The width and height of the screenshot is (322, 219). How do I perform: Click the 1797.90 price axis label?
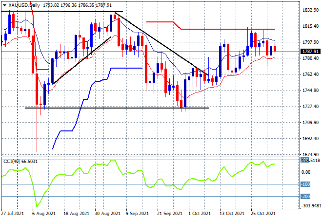click(310, 42)
